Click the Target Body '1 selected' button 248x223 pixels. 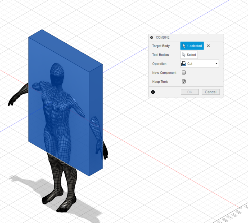[x=192, y=46]
